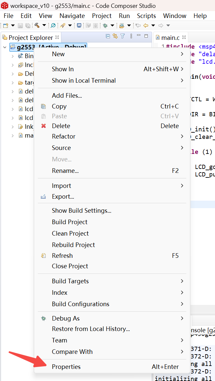The image size is (215, 381).
Task: Choose Clean Project menu entry
Action: pyautogui.click(x=112, y=233)
